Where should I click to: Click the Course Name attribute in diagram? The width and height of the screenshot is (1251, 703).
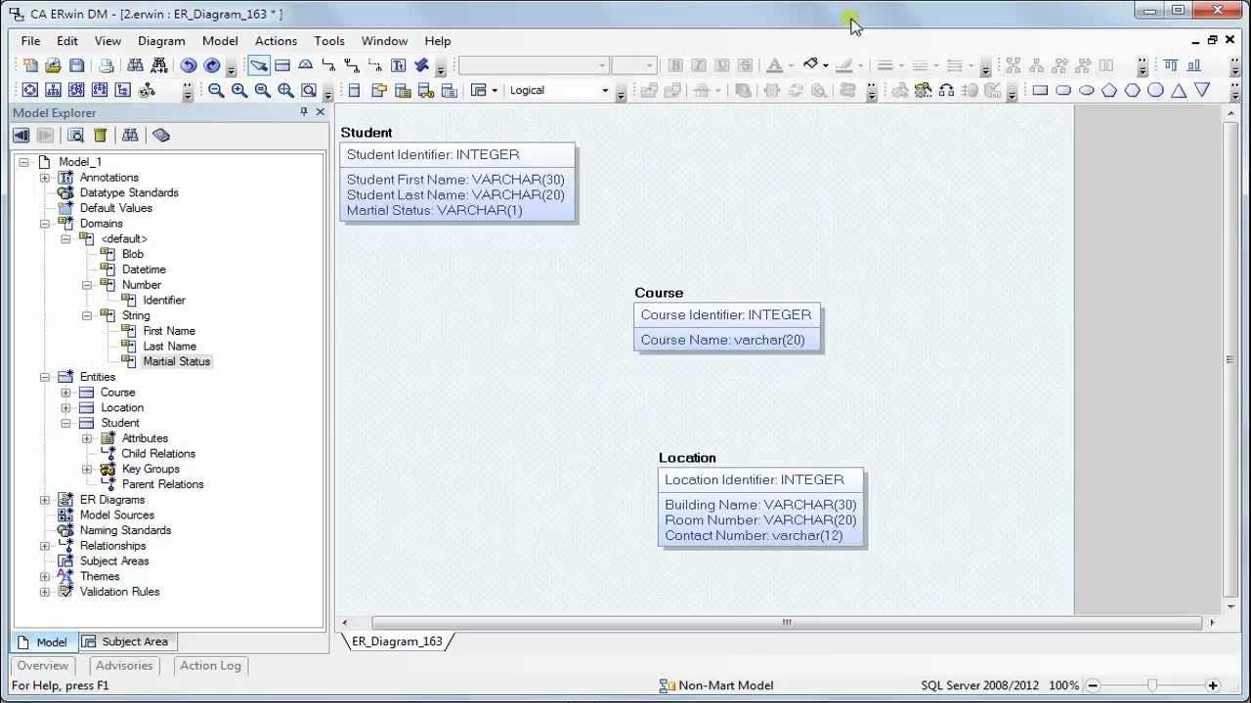(x=722, y=340)
